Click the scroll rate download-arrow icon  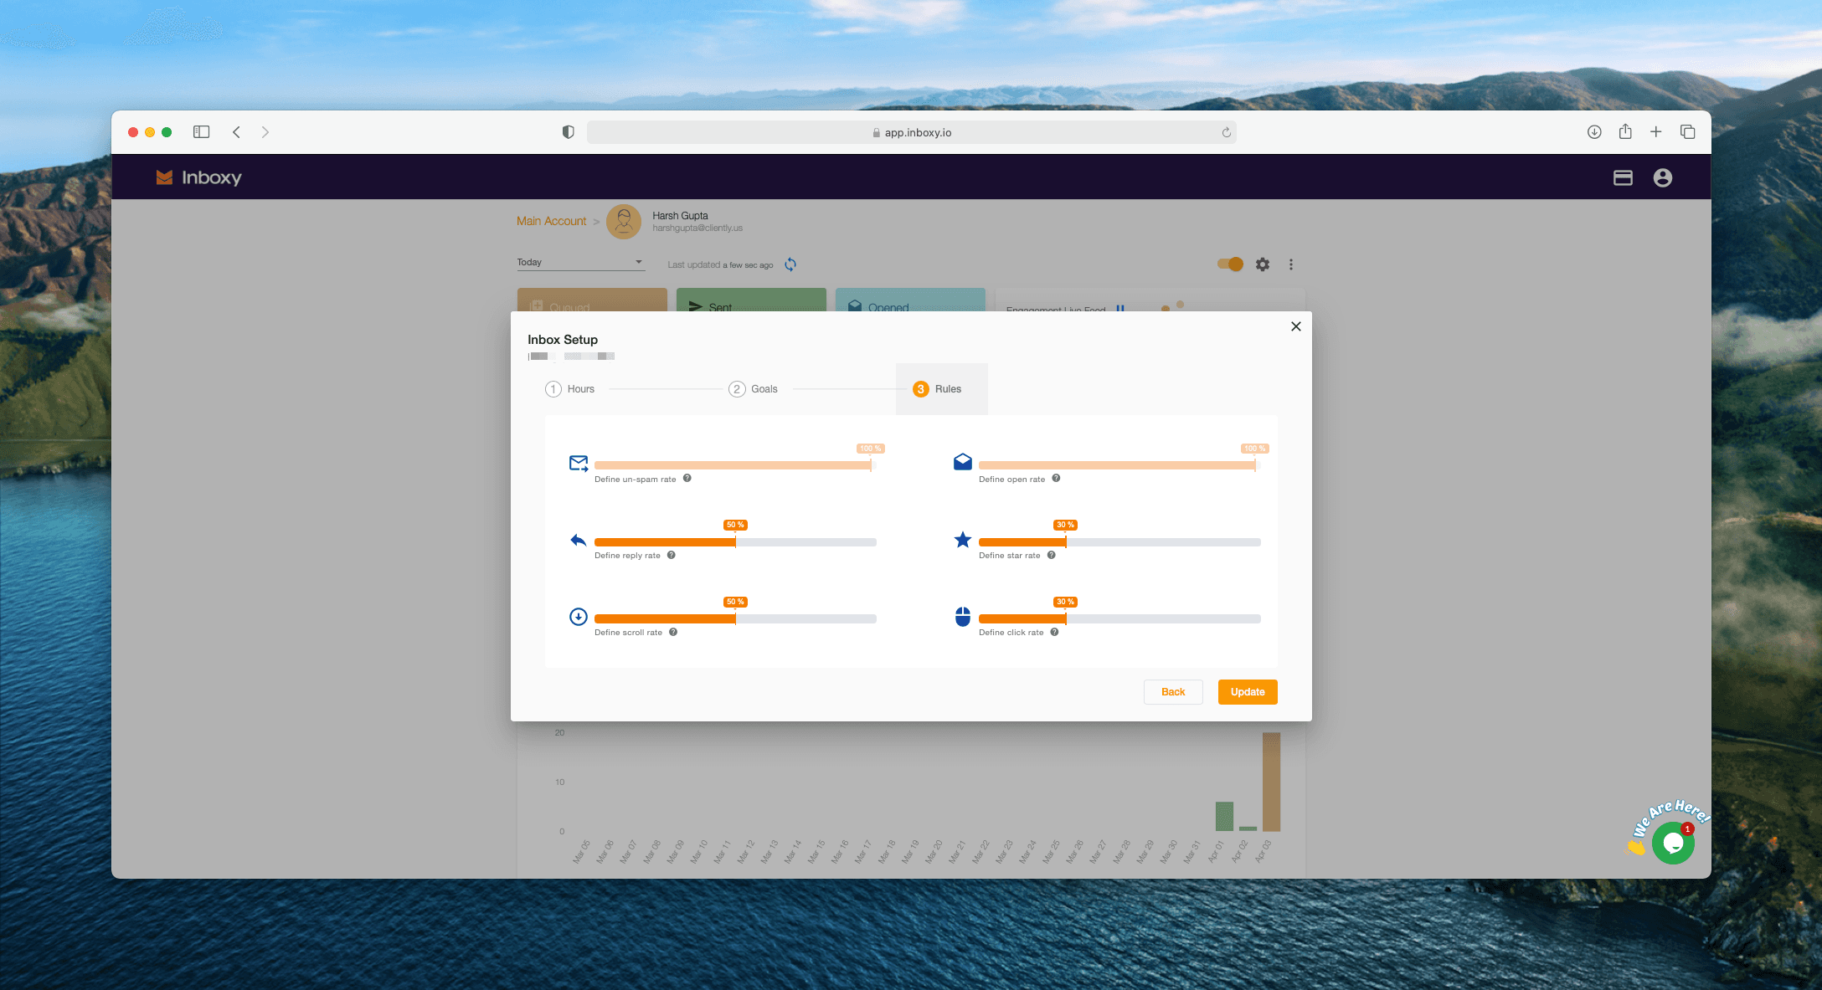(x=578, y=617)
